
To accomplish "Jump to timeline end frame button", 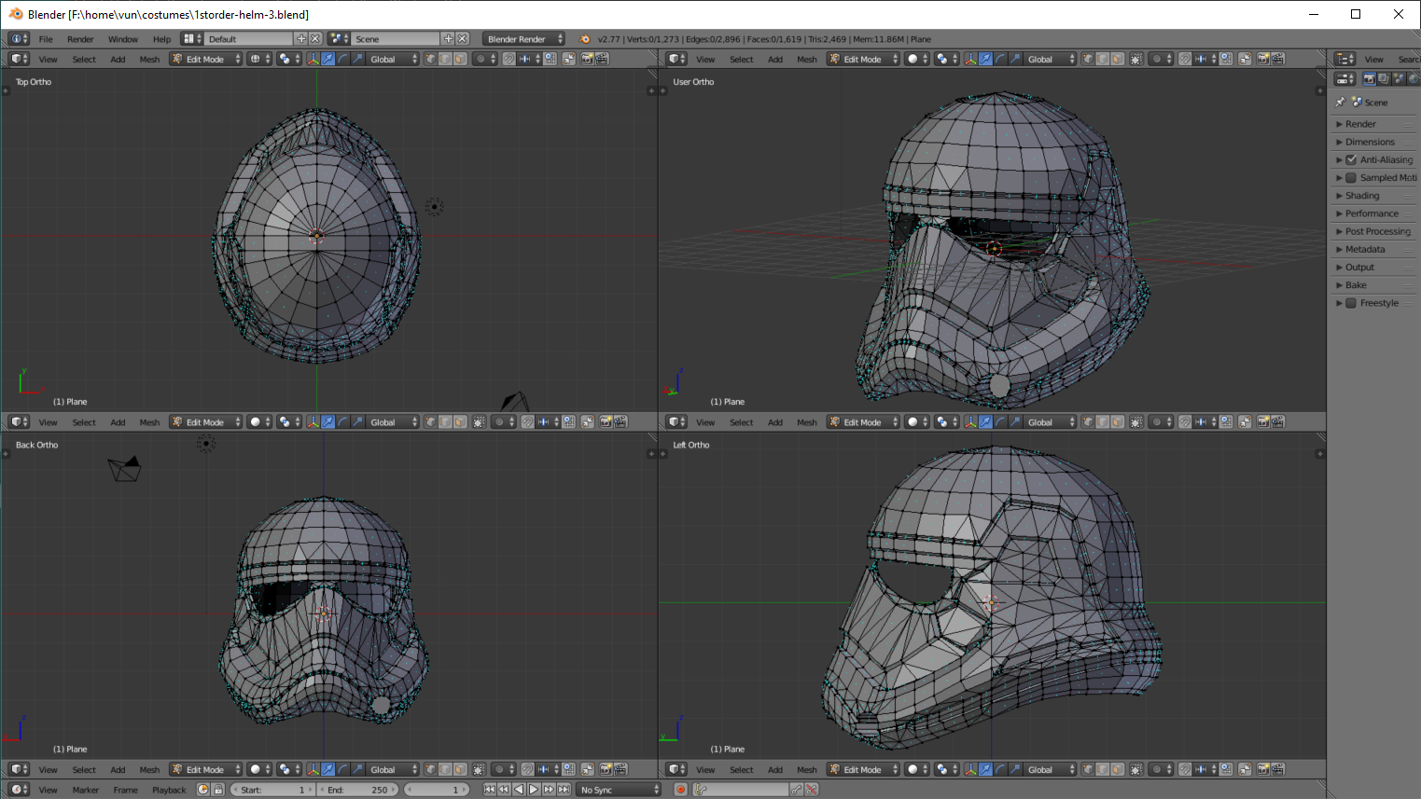I will point(564,790).
